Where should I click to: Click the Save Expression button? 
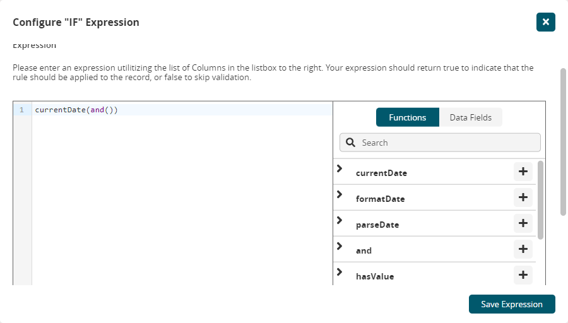pos(511,304)
